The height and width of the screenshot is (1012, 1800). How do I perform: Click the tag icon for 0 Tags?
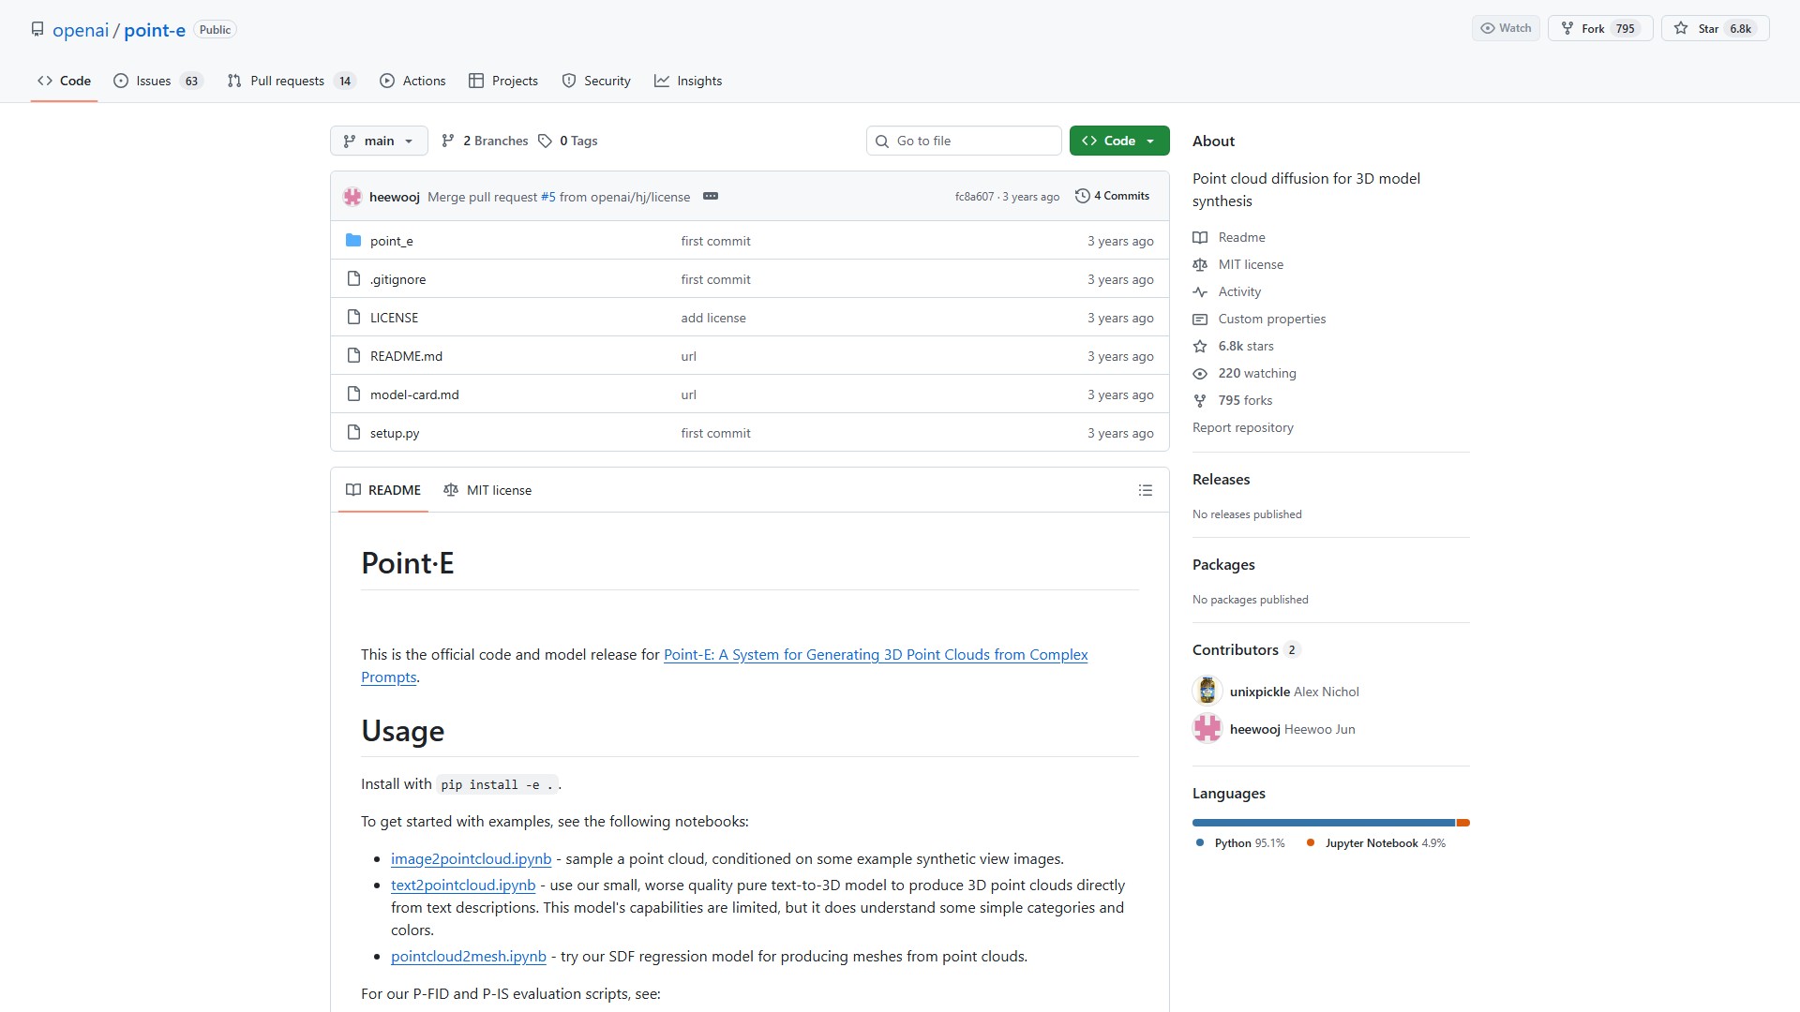(545, 141)
